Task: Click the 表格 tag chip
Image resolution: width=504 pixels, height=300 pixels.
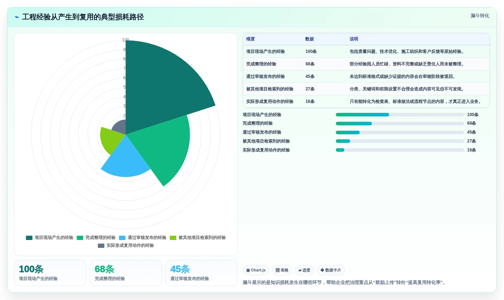Action: [282, 270]
